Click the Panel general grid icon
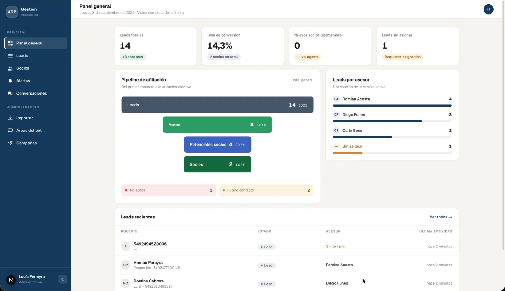 tap(10, 43)
